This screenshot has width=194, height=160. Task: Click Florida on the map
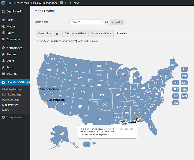click(x=152, y=127)
